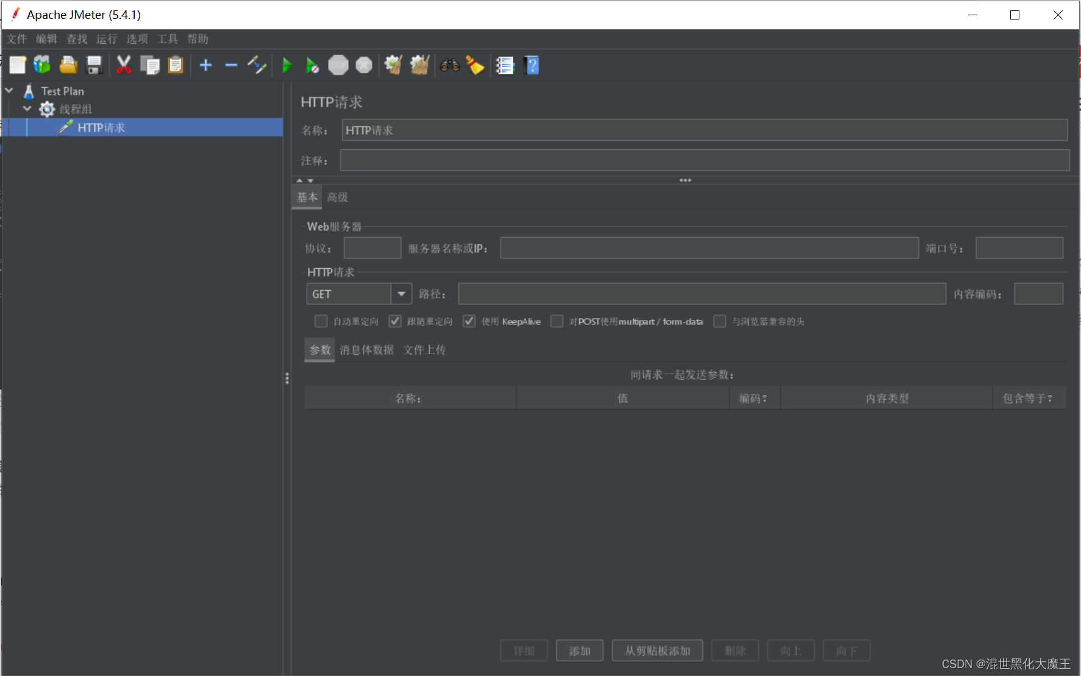This screenshot has height=676, width=1081.
Task: Click the 从剪贴板添加 button
Action: [x=657, y=651]
